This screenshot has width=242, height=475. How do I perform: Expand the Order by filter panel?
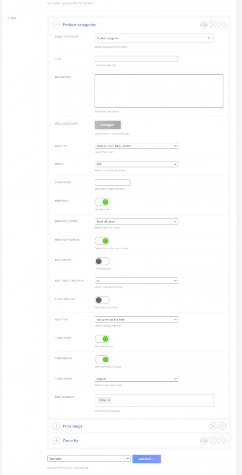tap(56, 441)
